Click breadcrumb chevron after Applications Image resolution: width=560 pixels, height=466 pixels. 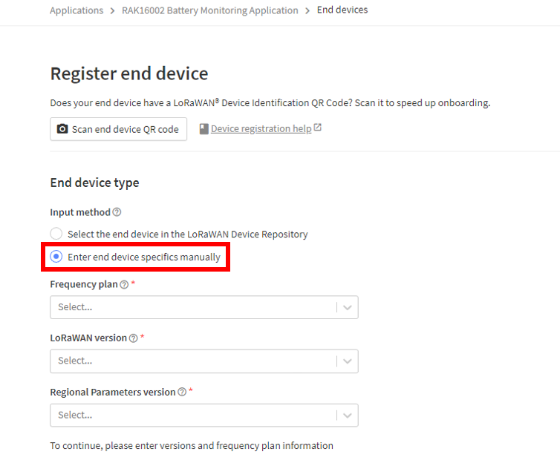(x=112, y=11)
